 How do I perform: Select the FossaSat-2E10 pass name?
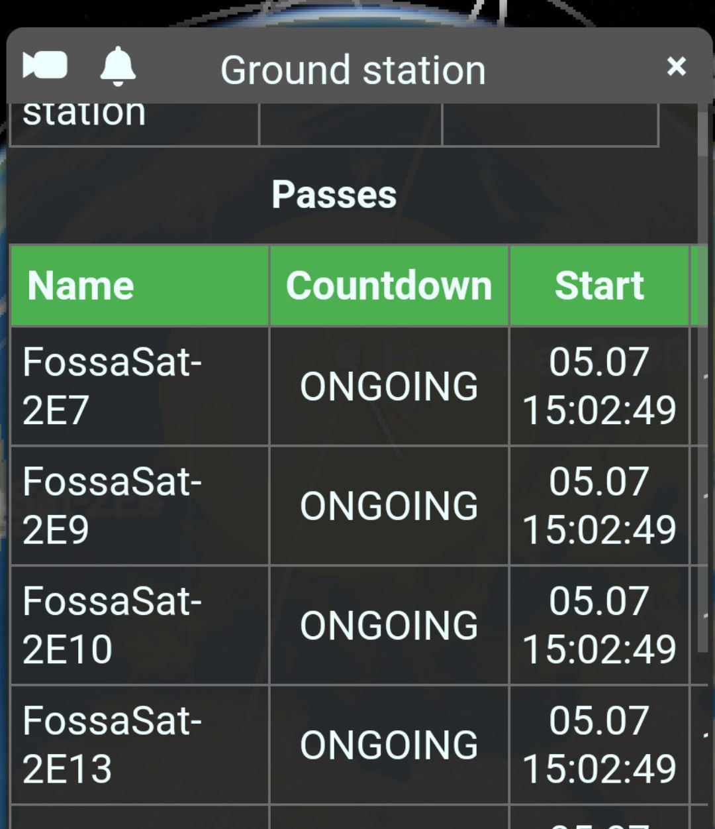point(111,624)
